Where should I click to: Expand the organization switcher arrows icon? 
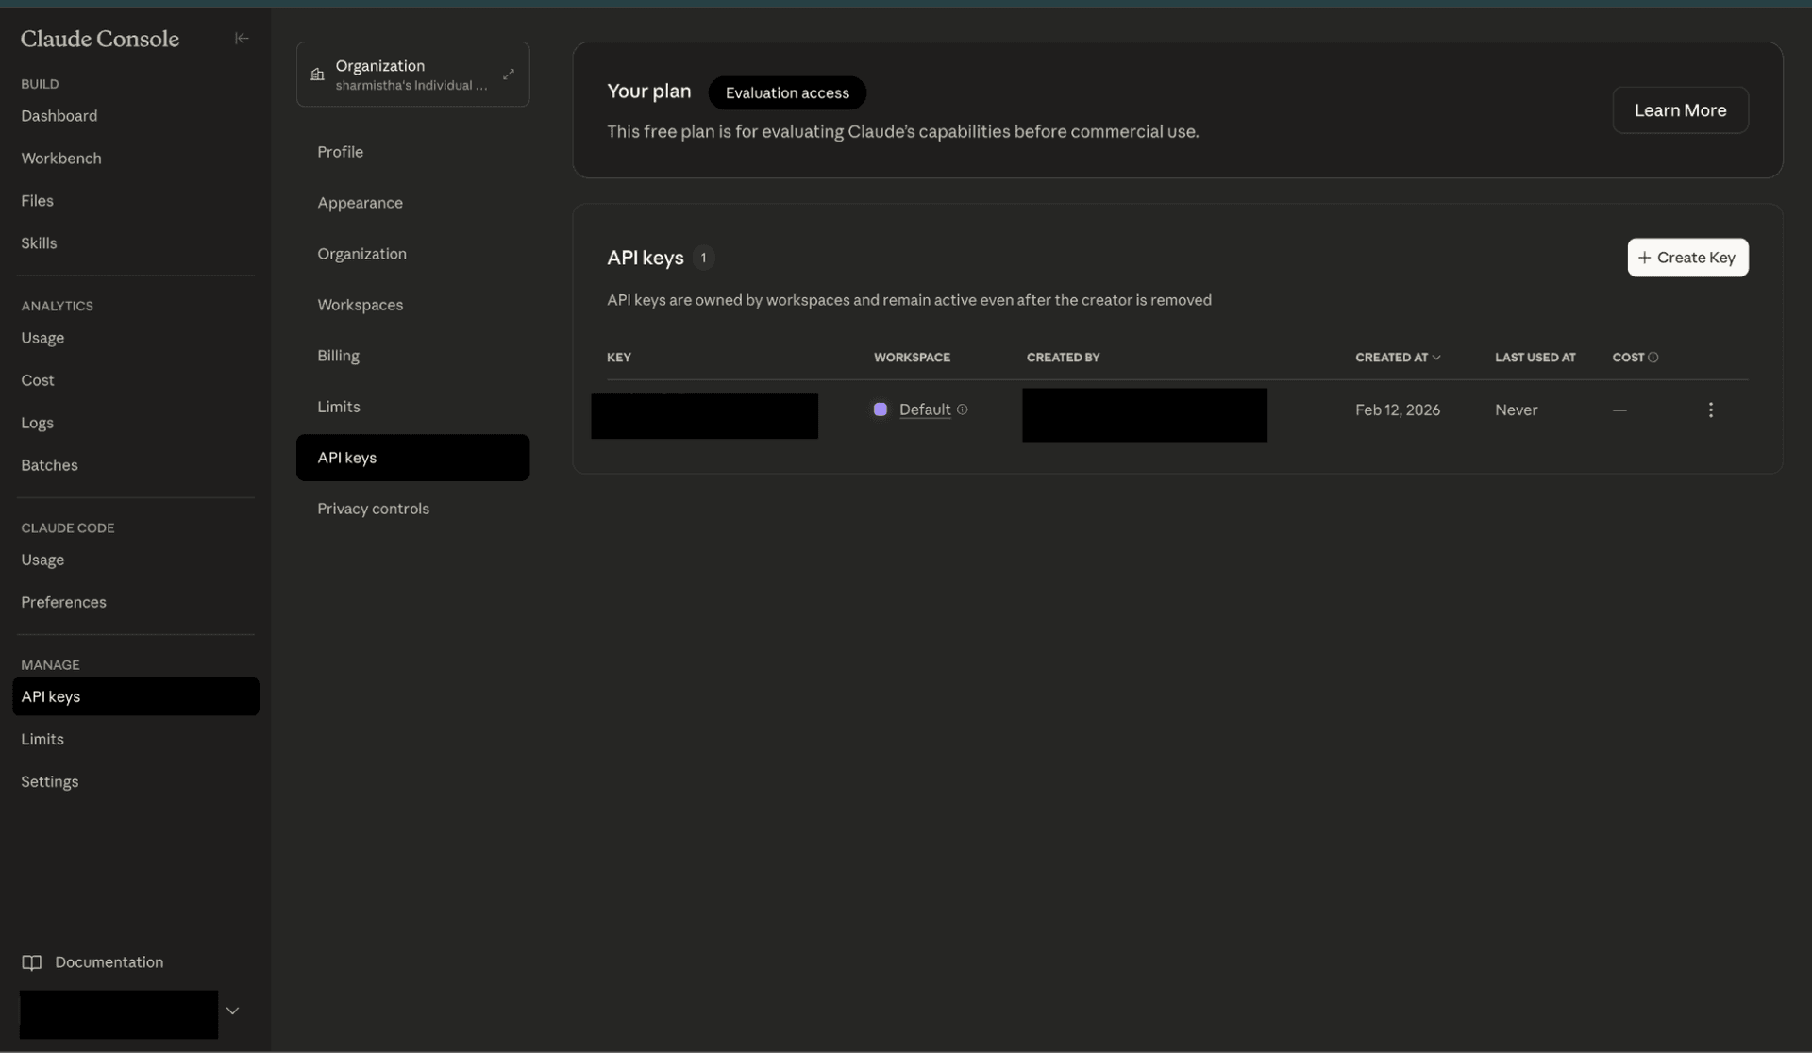509,75
